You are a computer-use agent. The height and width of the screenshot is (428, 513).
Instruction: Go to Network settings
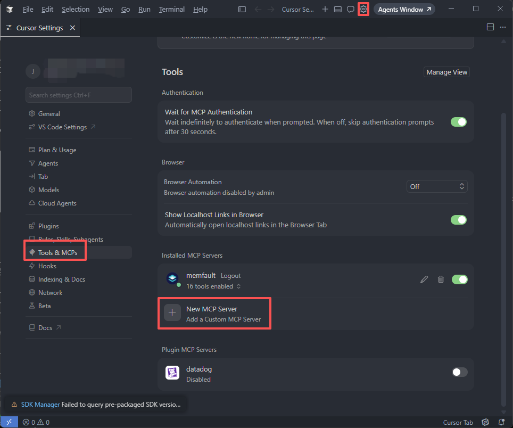tap(79, 293)
